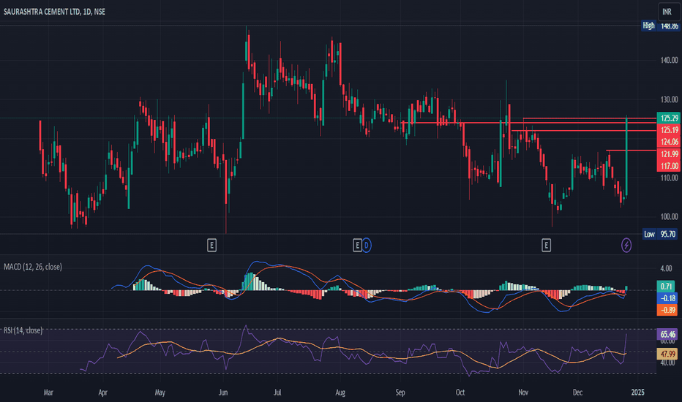Image resolution: width=682 pixels, height=402 pixels.
Task: Click the Dec label on time axis
Action: point(577,392)
